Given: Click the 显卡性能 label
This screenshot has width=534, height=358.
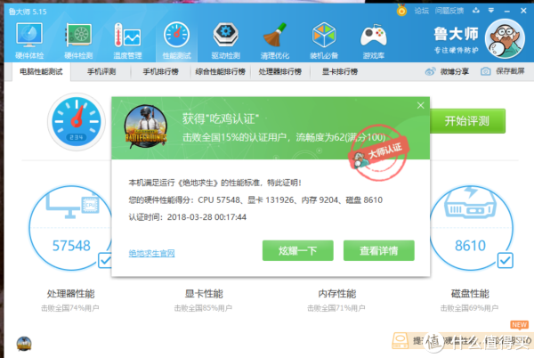Looking at the screenshot, I should [x=204, y=294].
